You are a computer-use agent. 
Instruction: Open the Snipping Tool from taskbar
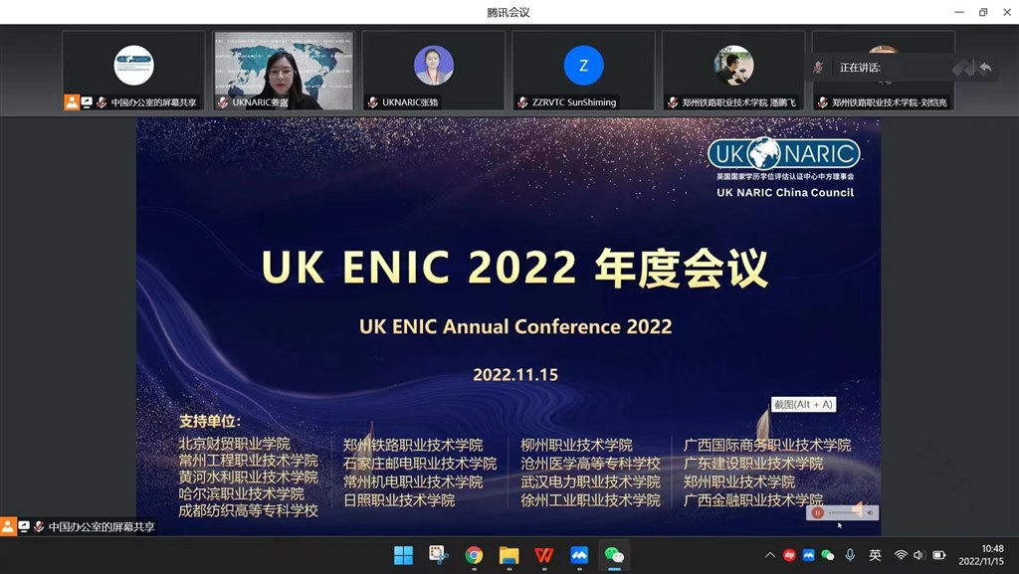point(438,555)
